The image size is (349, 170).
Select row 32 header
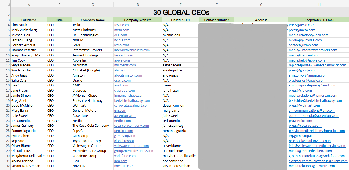pos(5,166)
